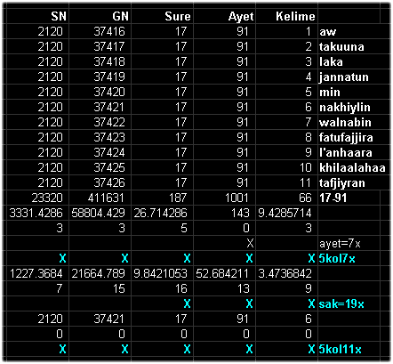Click the GN sum cell 411631
This screenshot has width=393, height=364.
[100, 198]
